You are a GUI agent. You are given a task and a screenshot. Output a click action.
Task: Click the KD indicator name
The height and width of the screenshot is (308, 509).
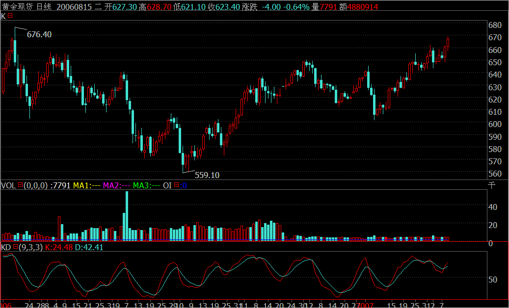click(x=6, y=247)
